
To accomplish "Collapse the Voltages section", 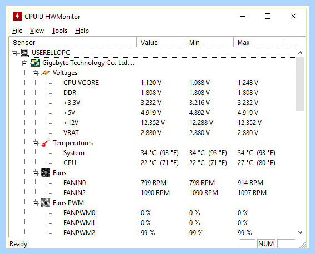I will [x=35, y=73].
